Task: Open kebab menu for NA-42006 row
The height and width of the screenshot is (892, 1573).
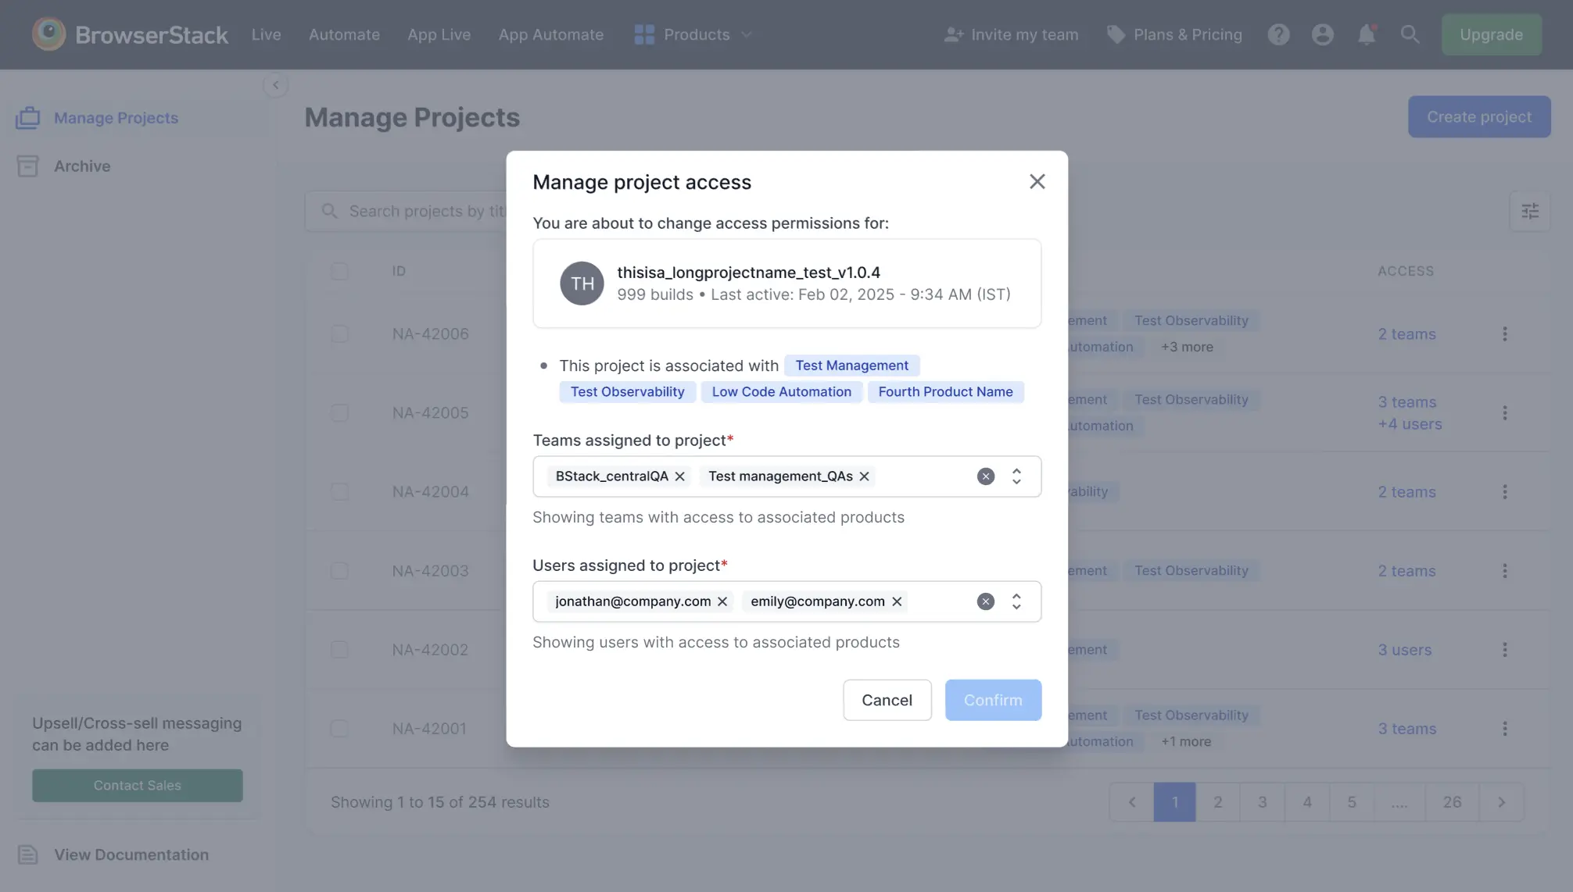Action: (x=1504, y=334)
